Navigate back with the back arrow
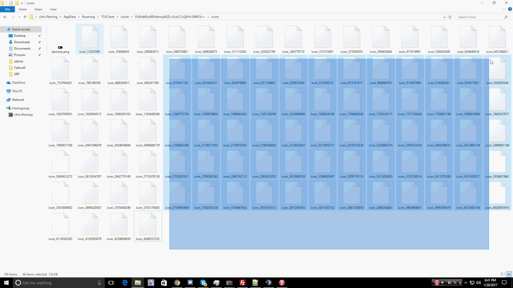 tap(5, 17)
